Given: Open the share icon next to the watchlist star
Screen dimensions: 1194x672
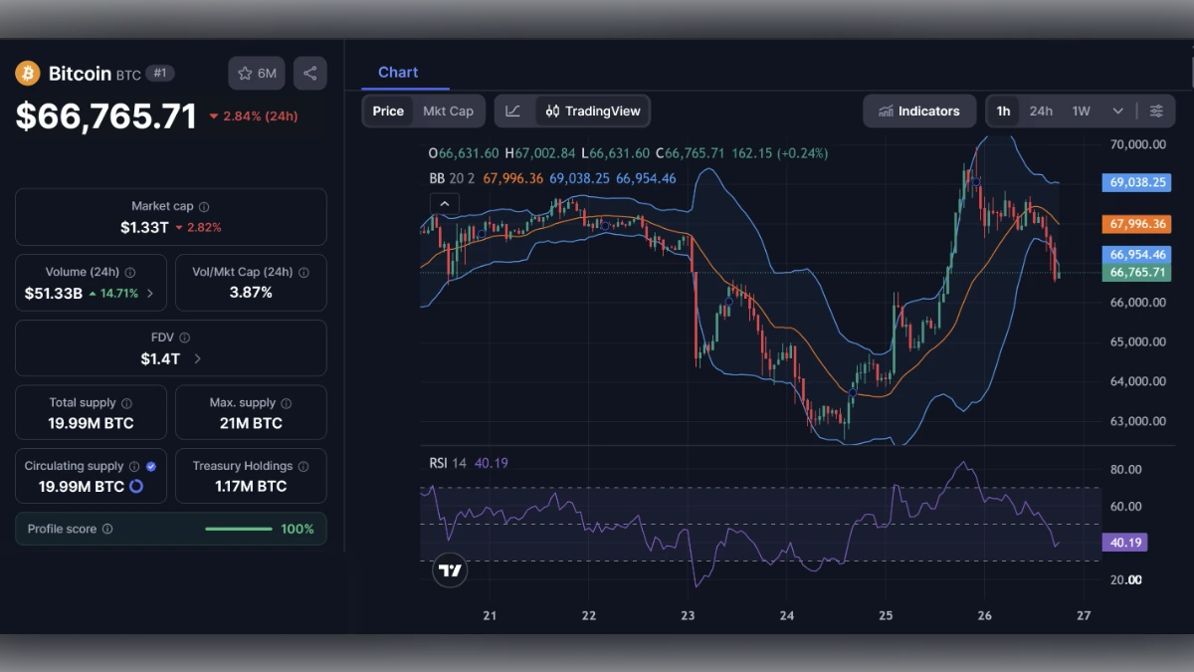Looking at the screenshot, I should coord(309,73).
